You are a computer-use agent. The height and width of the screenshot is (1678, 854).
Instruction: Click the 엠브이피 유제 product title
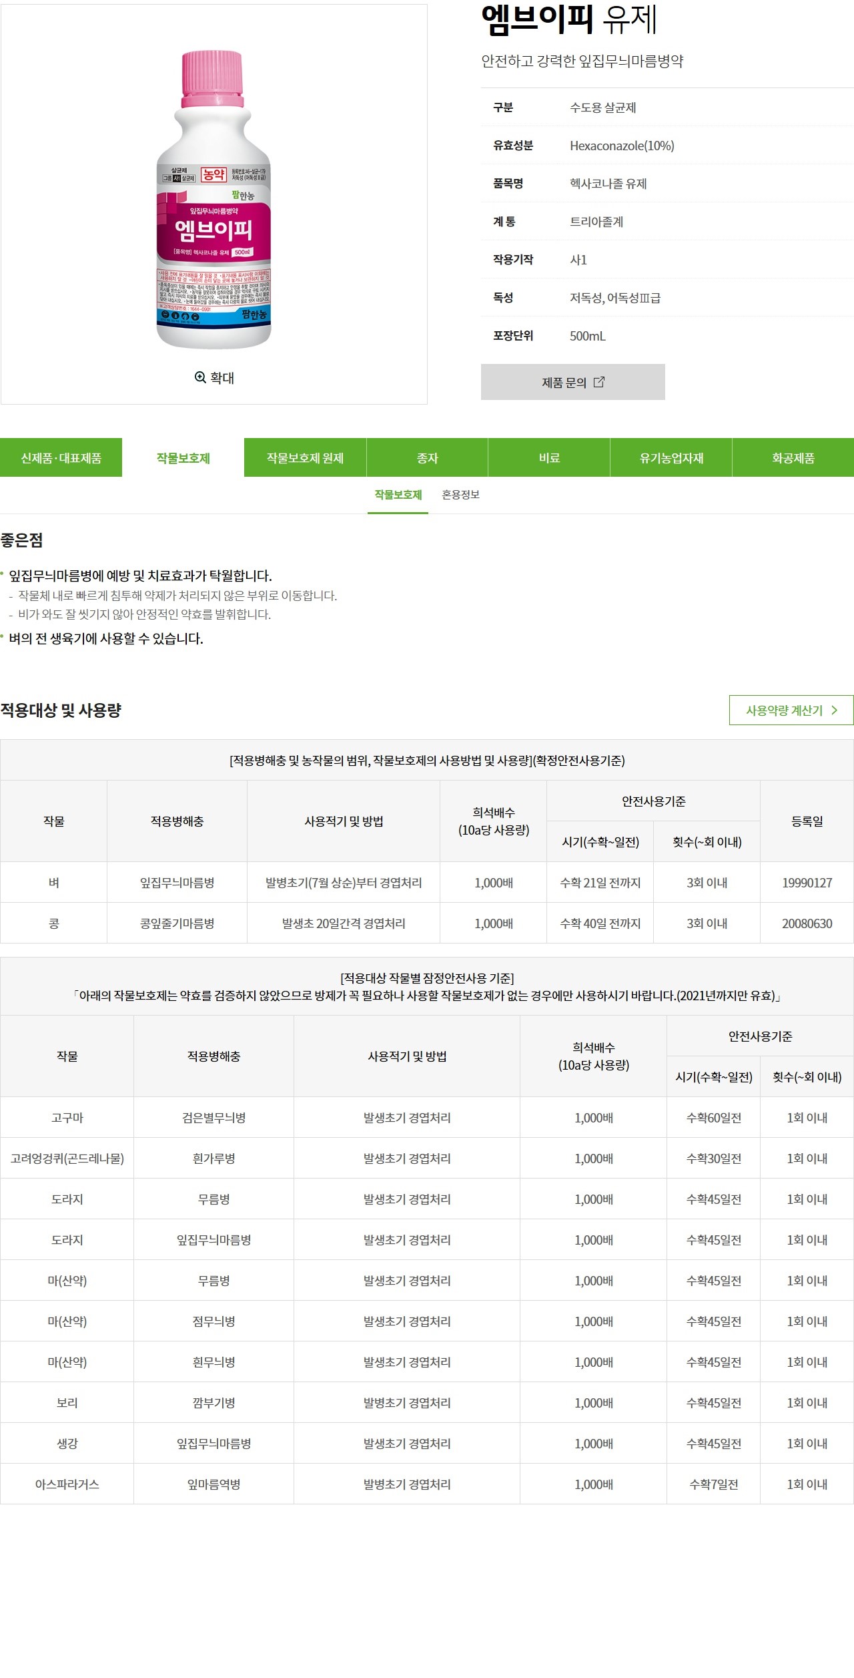click(569, 19)
